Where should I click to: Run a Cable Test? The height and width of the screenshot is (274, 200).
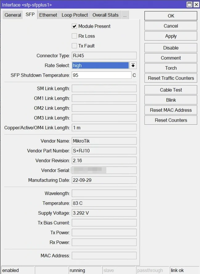(x=170, y=90)
